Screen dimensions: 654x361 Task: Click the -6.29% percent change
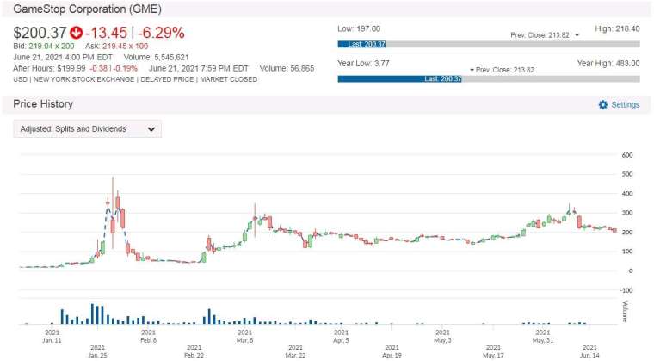coord(161,33)
